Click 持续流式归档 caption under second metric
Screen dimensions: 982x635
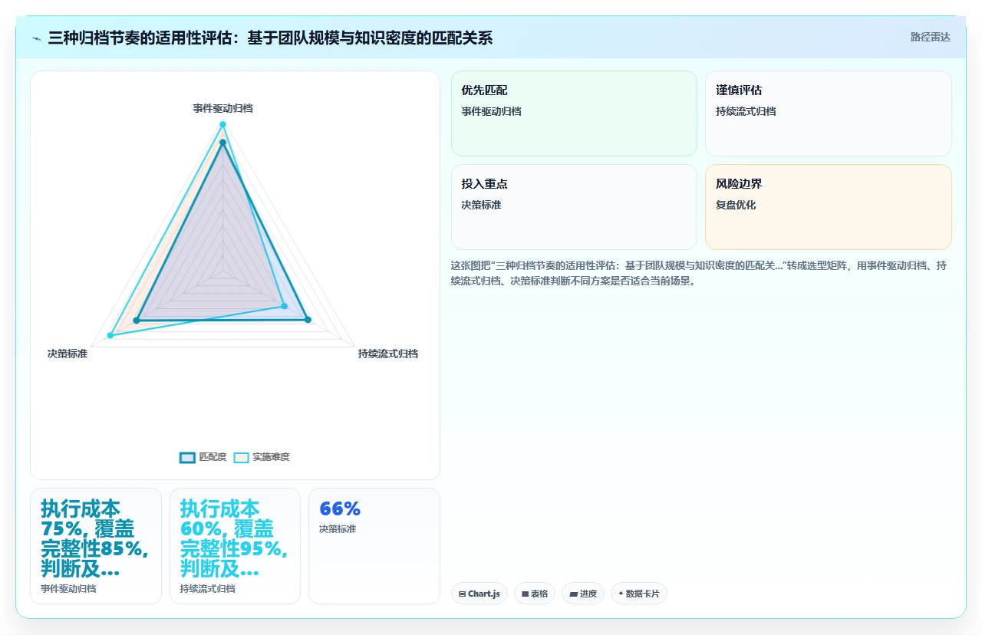[x=208, y=589]
